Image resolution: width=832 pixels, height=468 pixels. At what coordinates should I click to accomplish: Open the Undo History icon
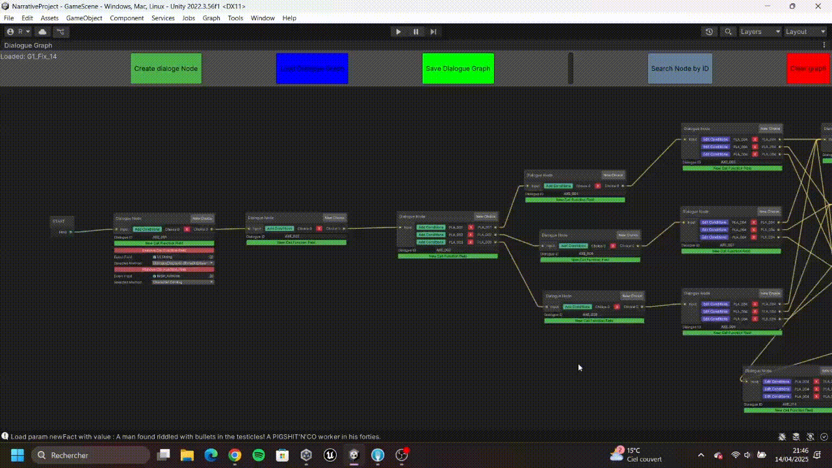[709, 31]
